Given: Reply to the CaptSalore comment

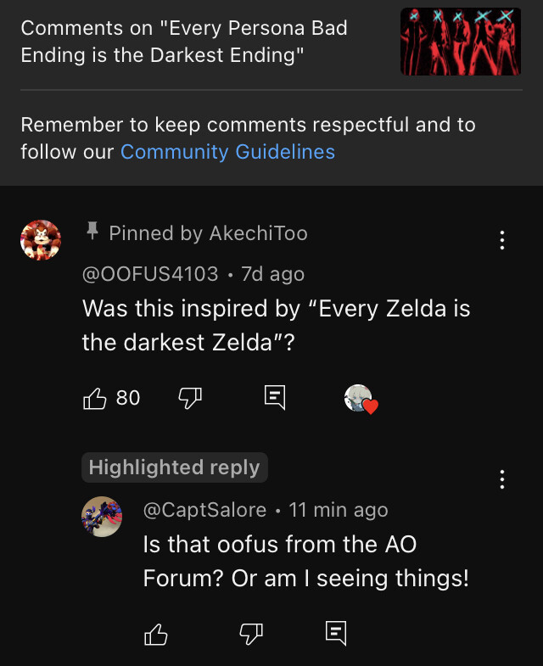Looking at the screenshot, I should click(x=336, y=633).
